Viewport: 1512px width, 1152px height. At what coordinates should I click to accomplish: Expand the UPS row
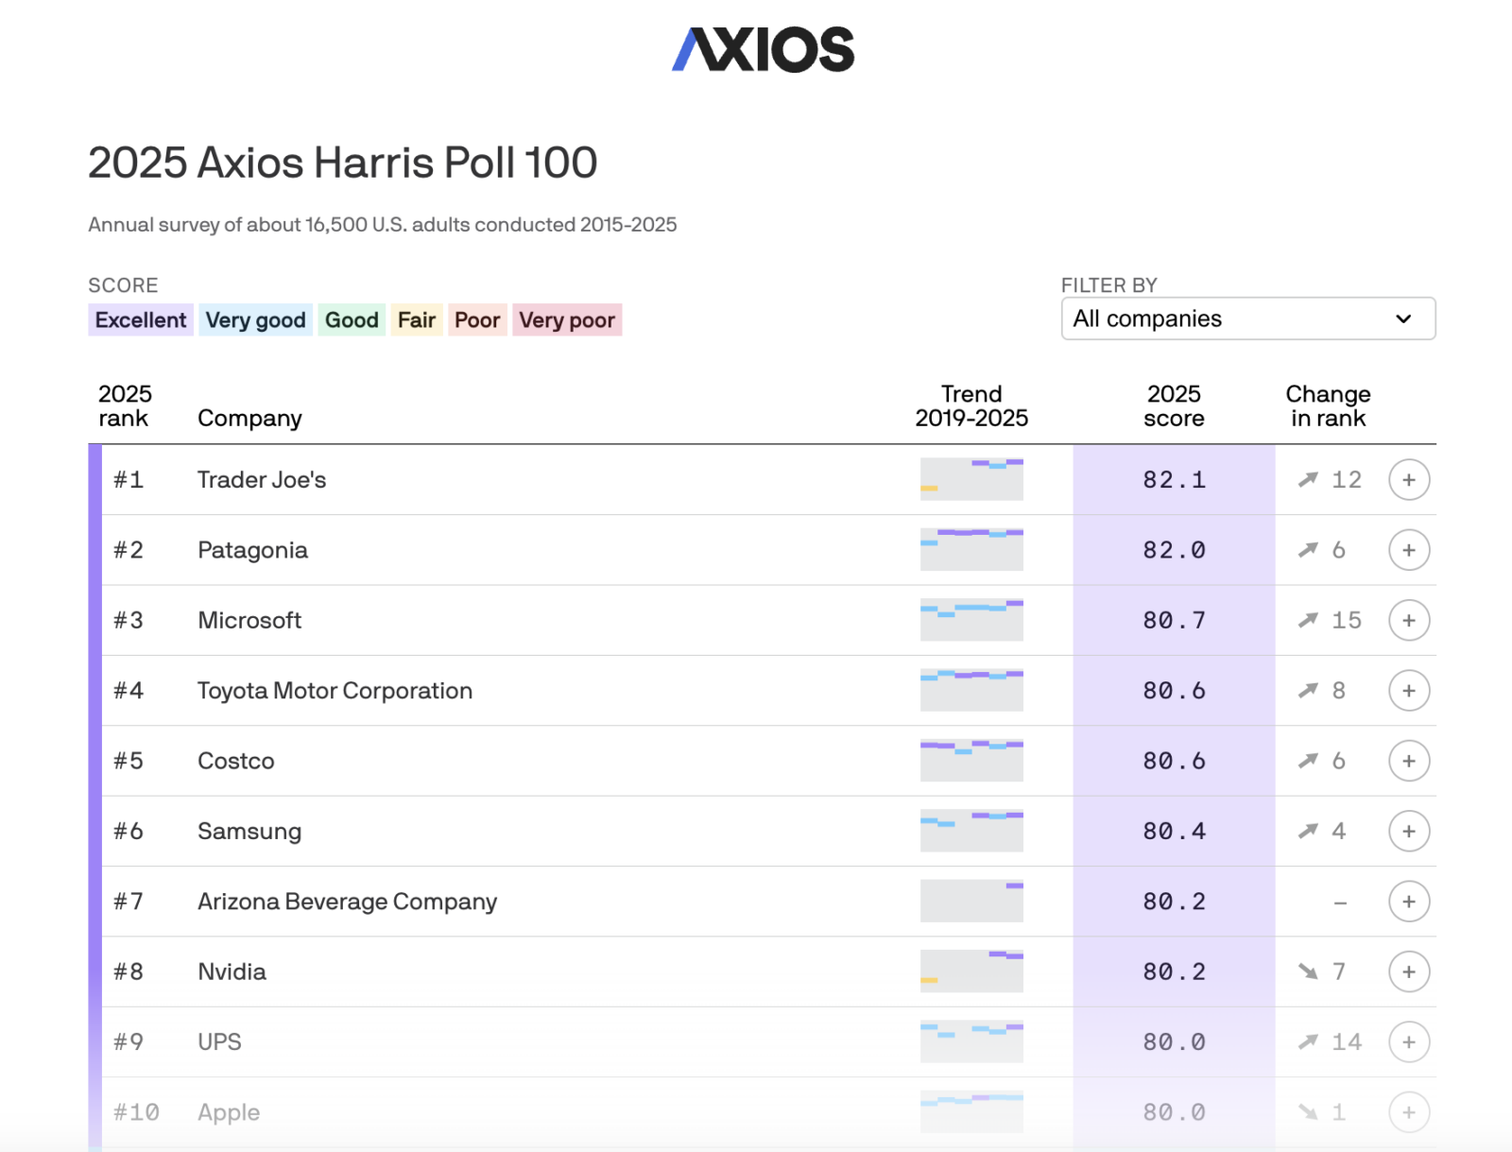tap(1408, 1042)
